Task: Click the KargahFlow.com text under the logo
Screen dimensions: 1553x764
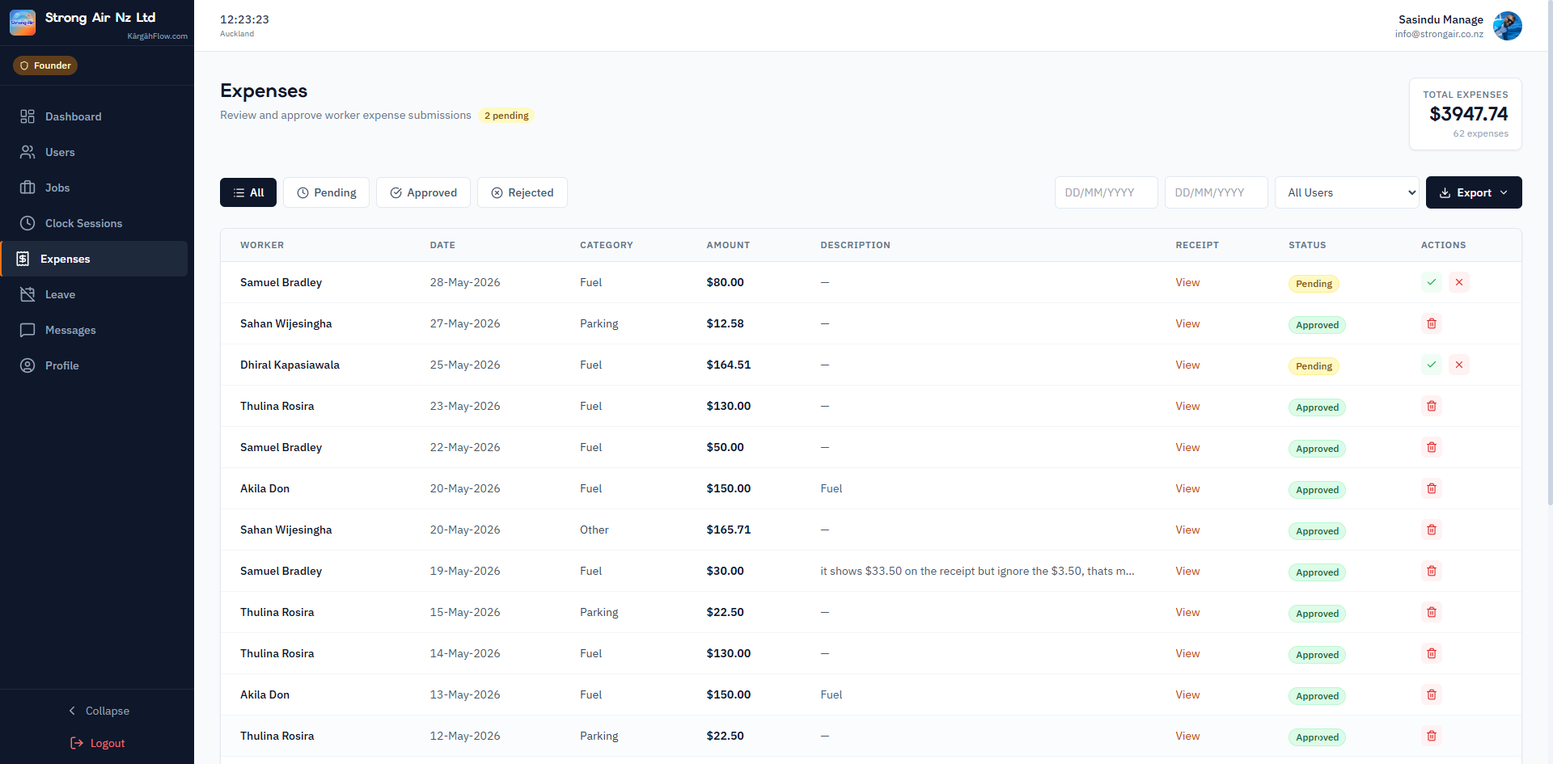Action: [x=157, y=36]
